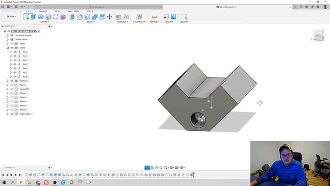
Task: Select the Create Sketch tool
Action: (26, 17)
